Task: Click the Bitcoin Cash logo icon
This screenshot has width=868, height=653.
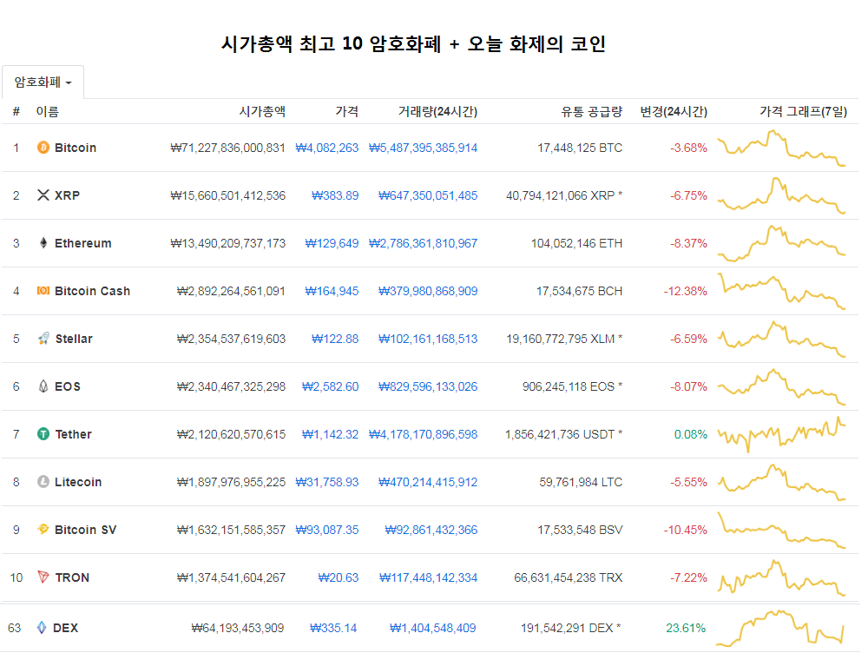Action: tap(43, 291)
